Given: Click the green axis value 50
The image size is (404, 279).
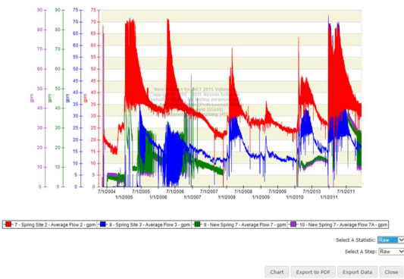Looking at the screenshot, I should pyautogui.click(x=58, y=89).
